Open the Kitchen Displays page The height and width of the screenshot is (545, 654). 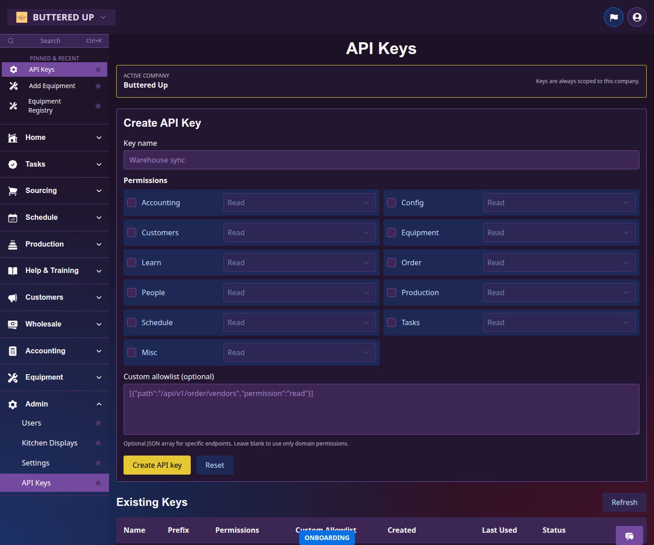[x=50, y=443]
